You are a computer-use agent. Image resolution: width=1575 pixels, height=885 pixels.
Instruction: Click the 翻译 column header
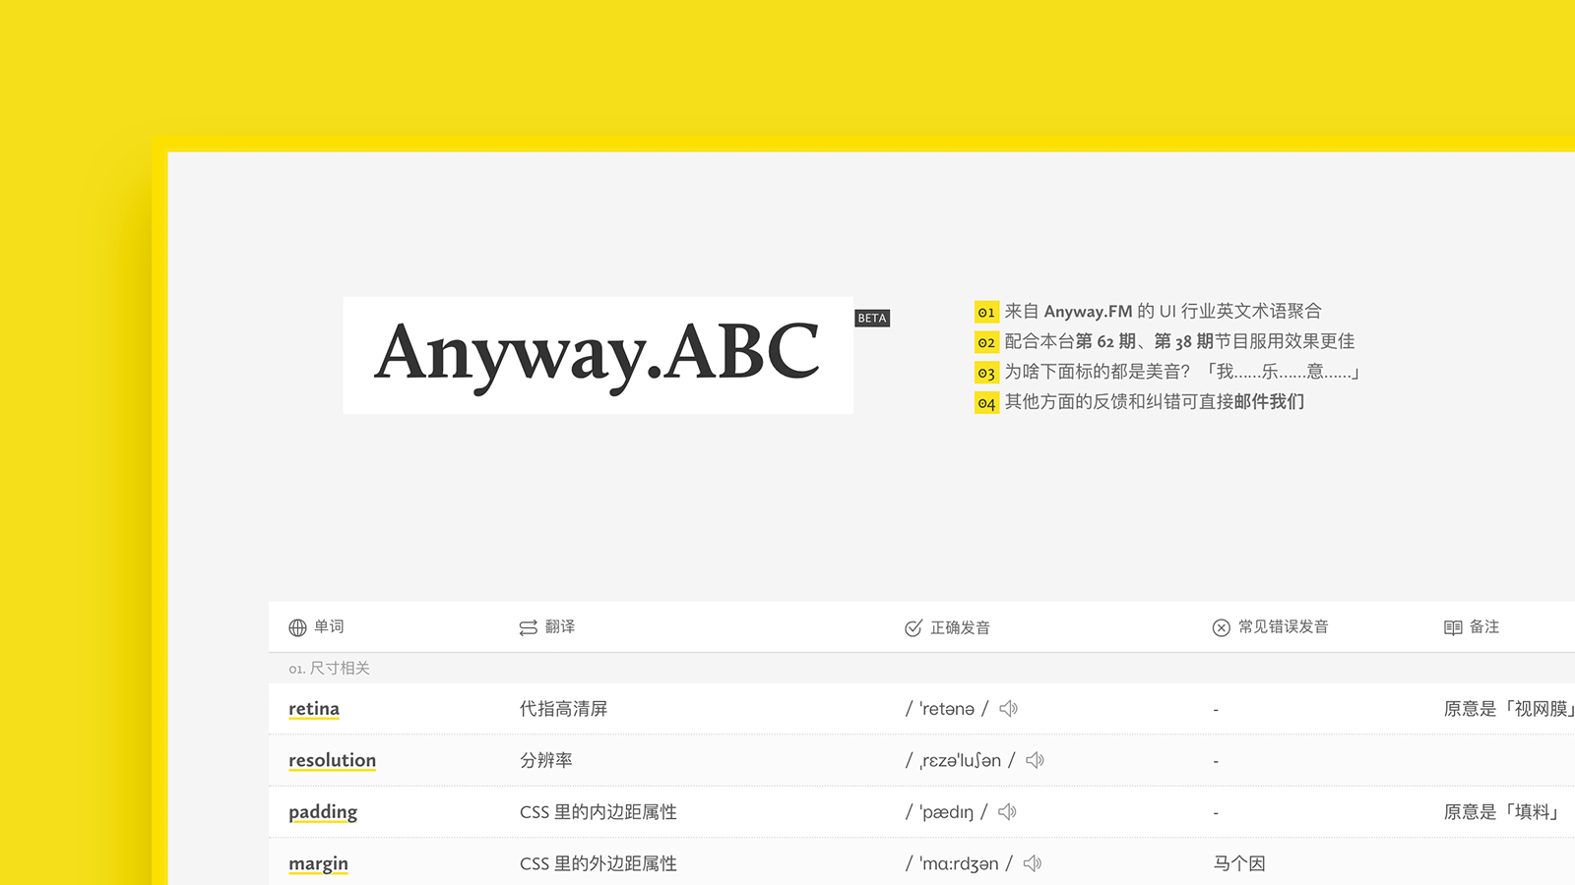[560, 626]
